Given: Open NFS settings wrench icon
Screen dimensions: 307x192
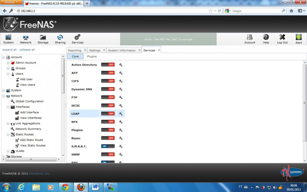Looking at the screenshot, I should (121, 122).
